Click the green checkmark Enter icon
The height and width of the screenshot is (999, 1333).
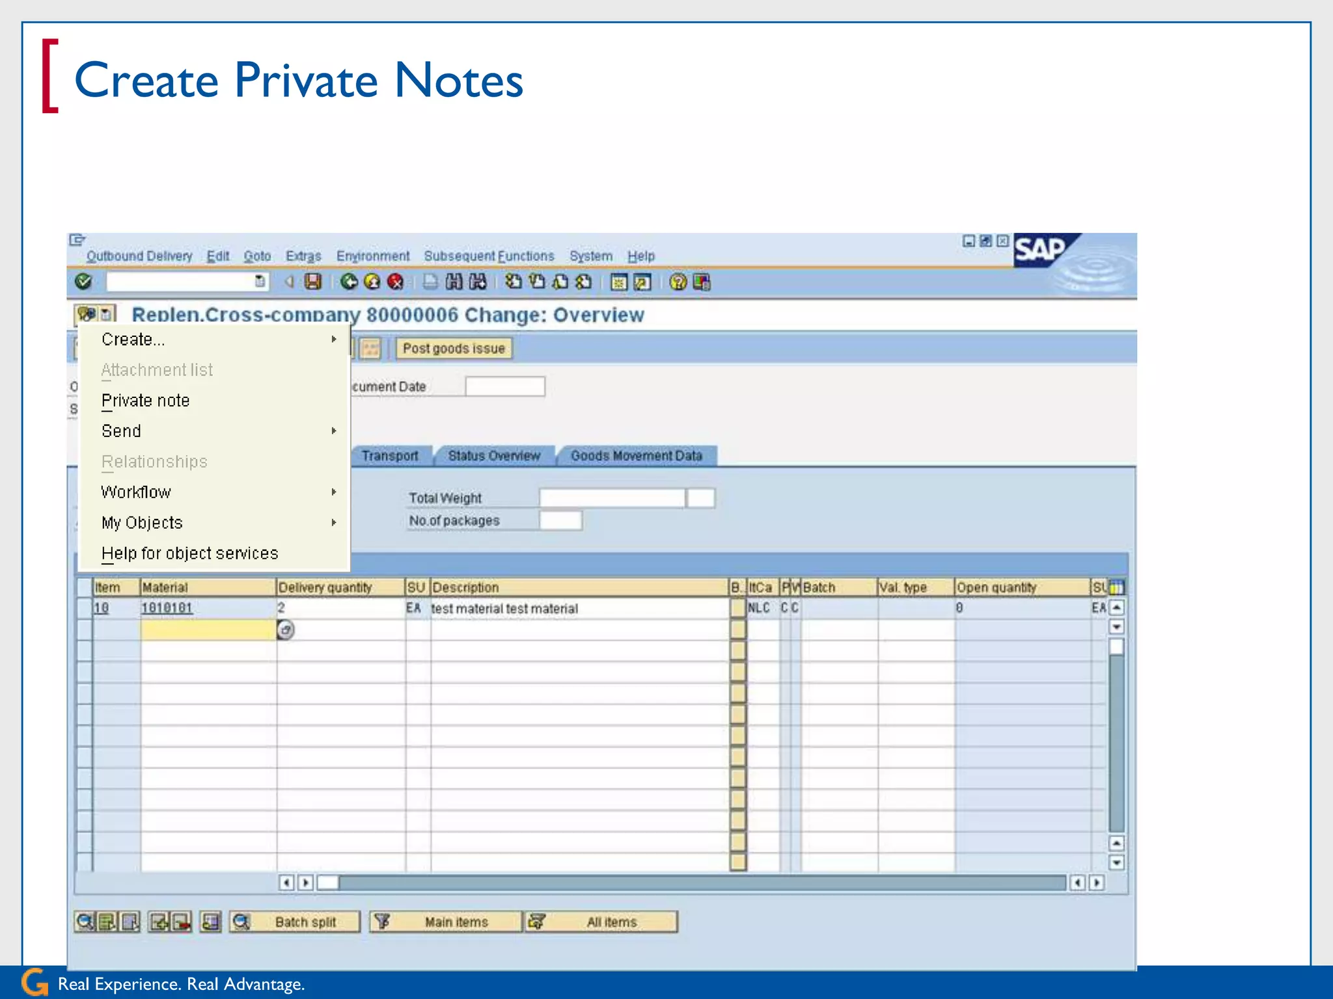tap(83, 282)
